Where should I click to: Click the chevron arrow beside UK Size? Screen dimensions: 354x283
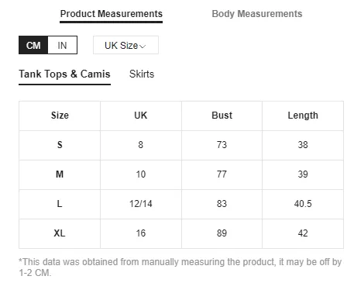tap(143, 47)
